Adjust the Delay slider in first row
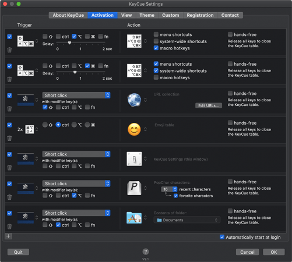This screenshot has height=262, width=292. tap(69, 43)
